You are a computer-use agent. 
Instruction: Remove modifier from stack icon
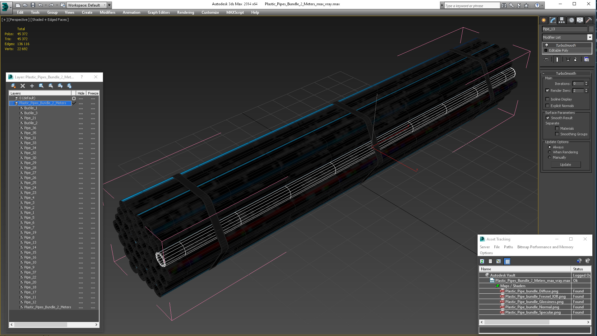(x=575, y=59)
